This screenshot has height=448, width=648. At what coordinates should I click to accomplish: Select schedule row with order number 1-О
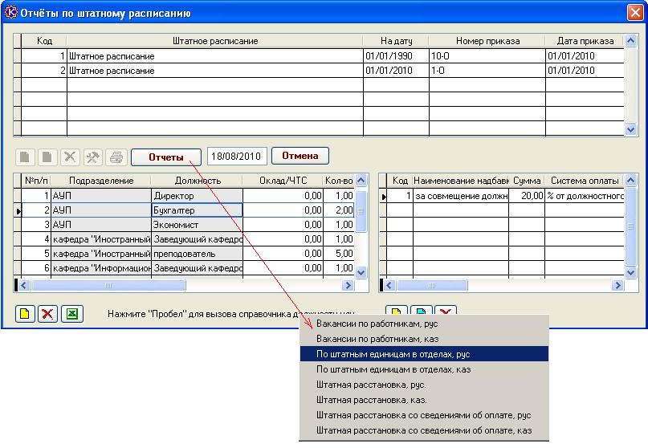pos(322,71)
